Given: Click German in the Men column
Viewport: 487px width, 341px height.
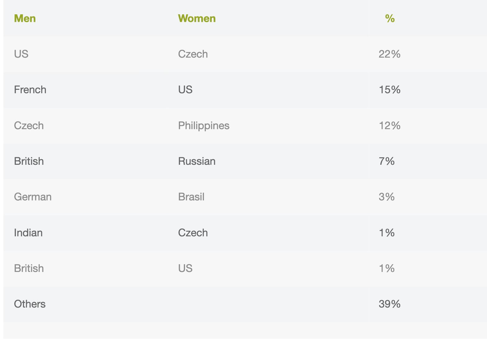Looking at the screenshot, I should pos(33,197).
